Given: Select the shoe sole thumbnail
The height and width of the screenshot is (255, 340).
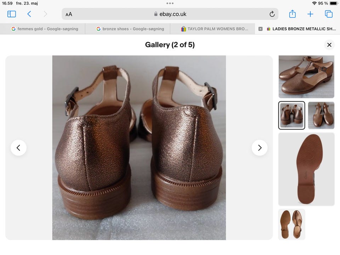Looking at the screenshot, I should pos(306,169).
